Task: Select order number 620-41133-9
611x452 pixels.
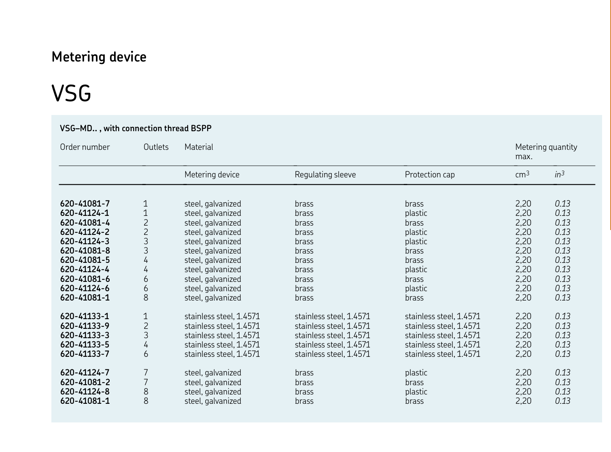Action: click(x=85, y=326)
